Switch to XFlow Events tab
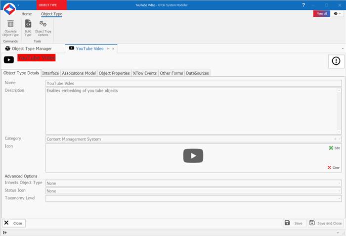This screenshot has width=346, height=236. (x=145, y=73)
